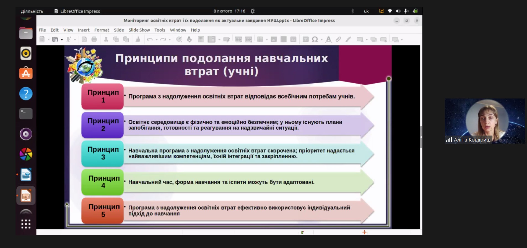Toggle the microphone icon in system tray
Screen dimensions: 527x248
(x=406, y=11)
